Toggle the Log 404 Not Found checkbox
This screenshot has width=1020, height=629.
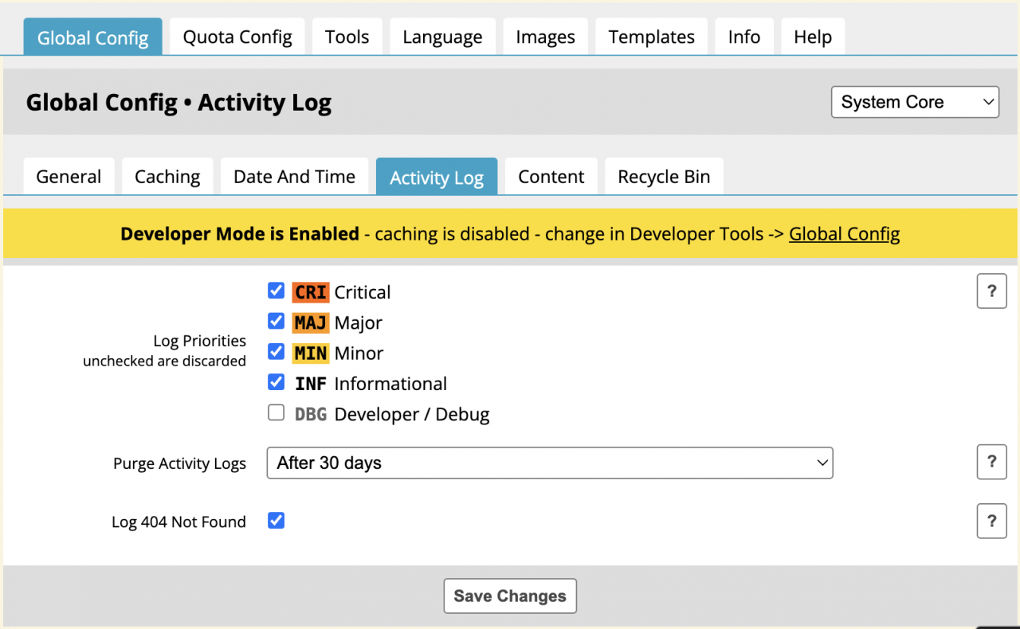click(x=277, y=521)
